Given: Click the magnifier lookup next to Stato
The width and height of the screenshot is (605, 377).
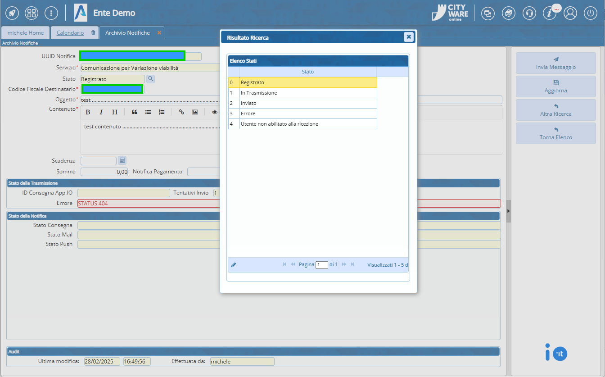Looking at the screenshot, I should pyautogui.click(x=151, y=79).
